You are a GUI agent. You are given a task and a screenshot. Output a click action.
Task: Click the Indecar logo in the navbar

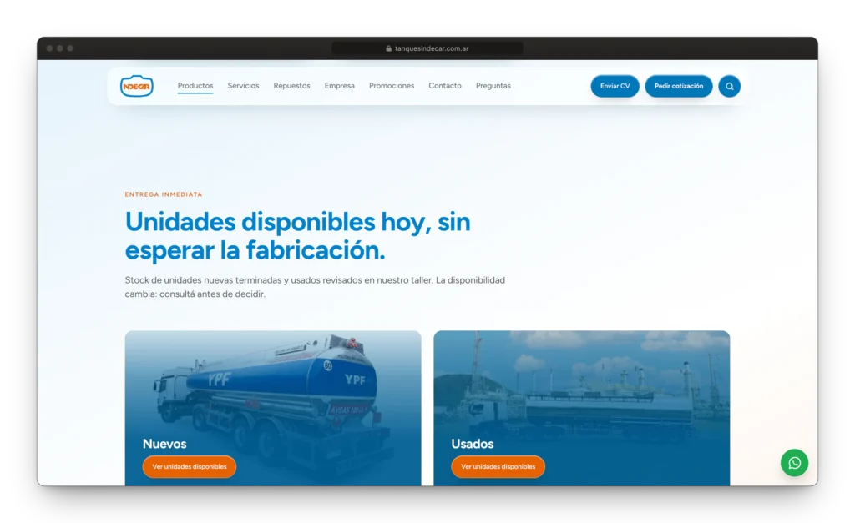136,86
